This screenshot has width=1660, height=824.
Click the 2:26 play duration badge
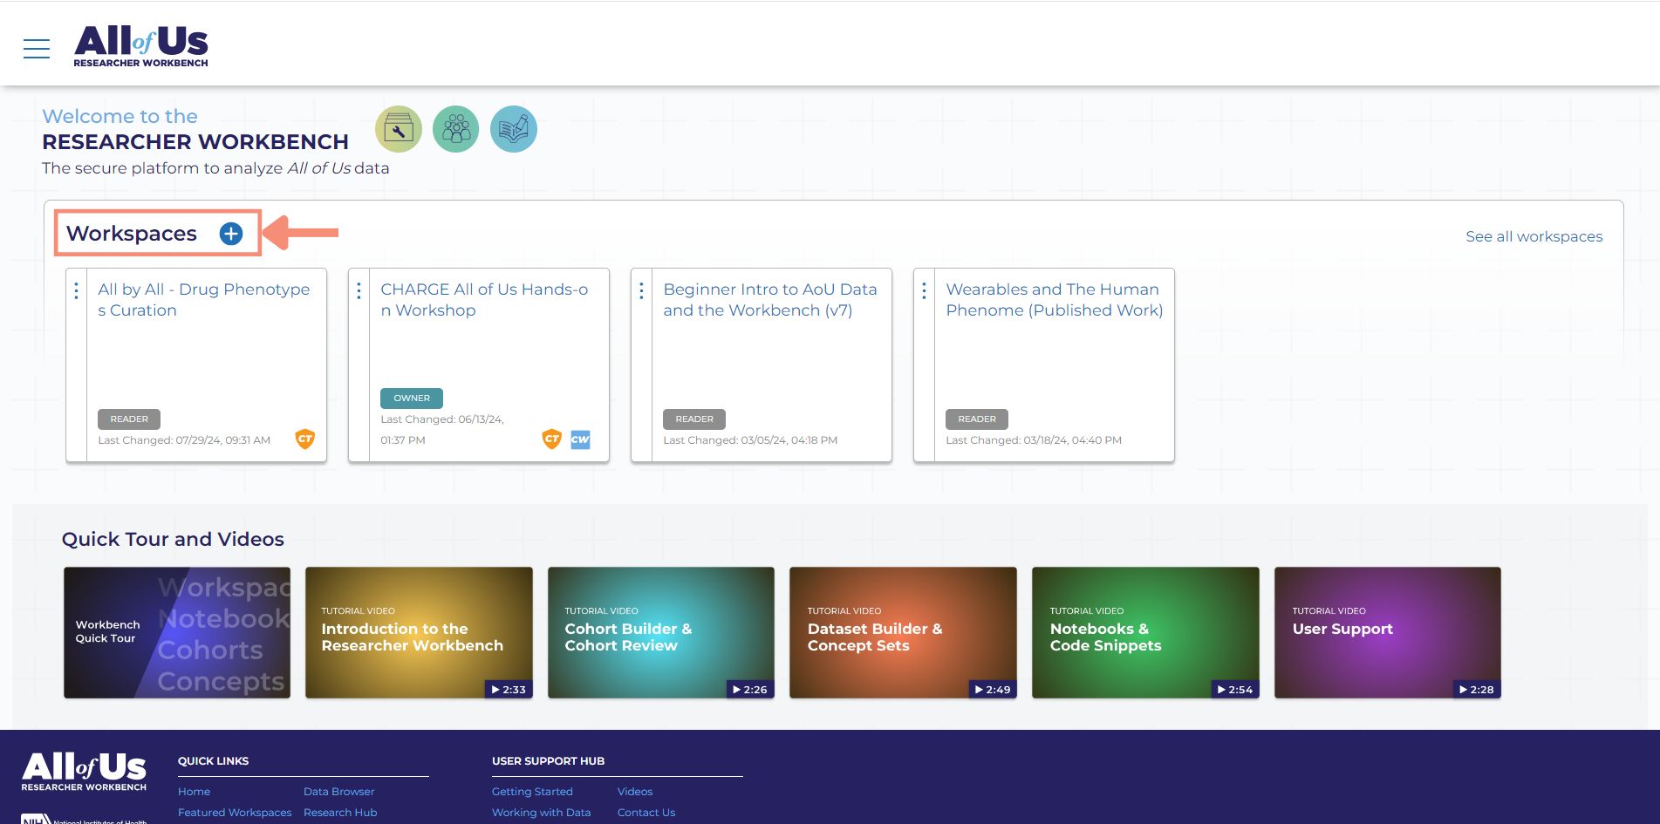[749, 690]
